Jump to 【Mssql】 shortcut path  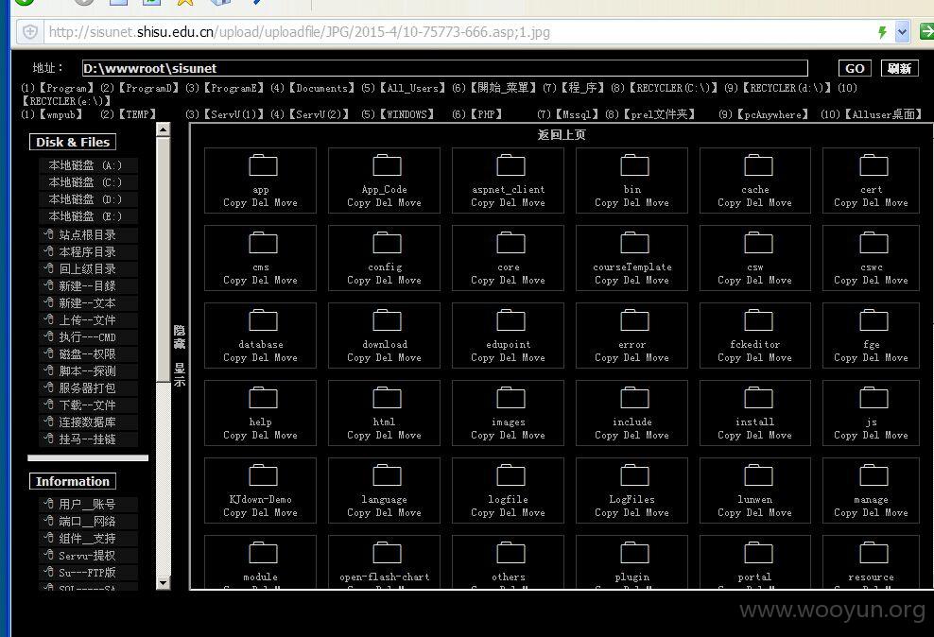coord(578,114)
